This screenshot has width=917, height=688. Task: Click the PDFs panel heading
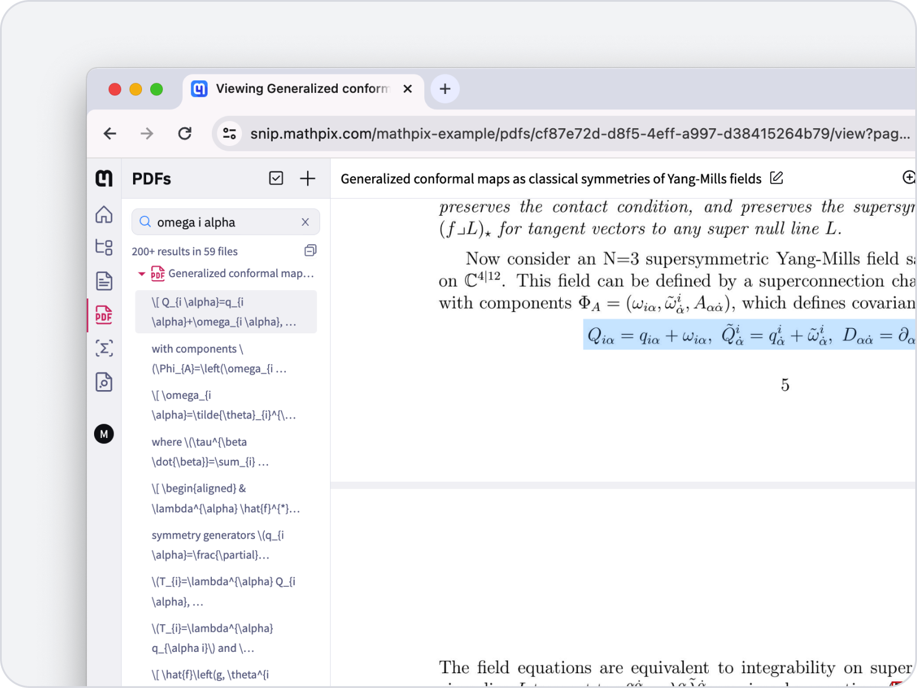click(x=151, y=179)
